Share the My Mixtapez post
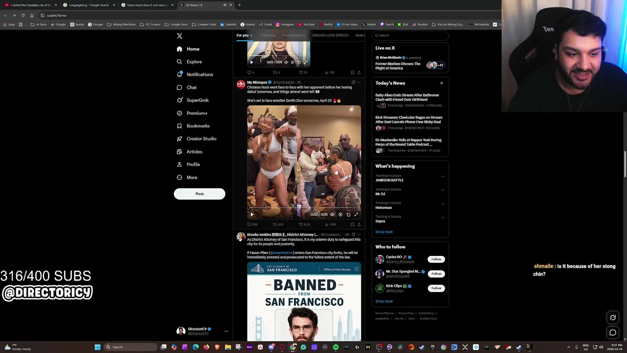627x353 pixels. click(x=359, y=224)
